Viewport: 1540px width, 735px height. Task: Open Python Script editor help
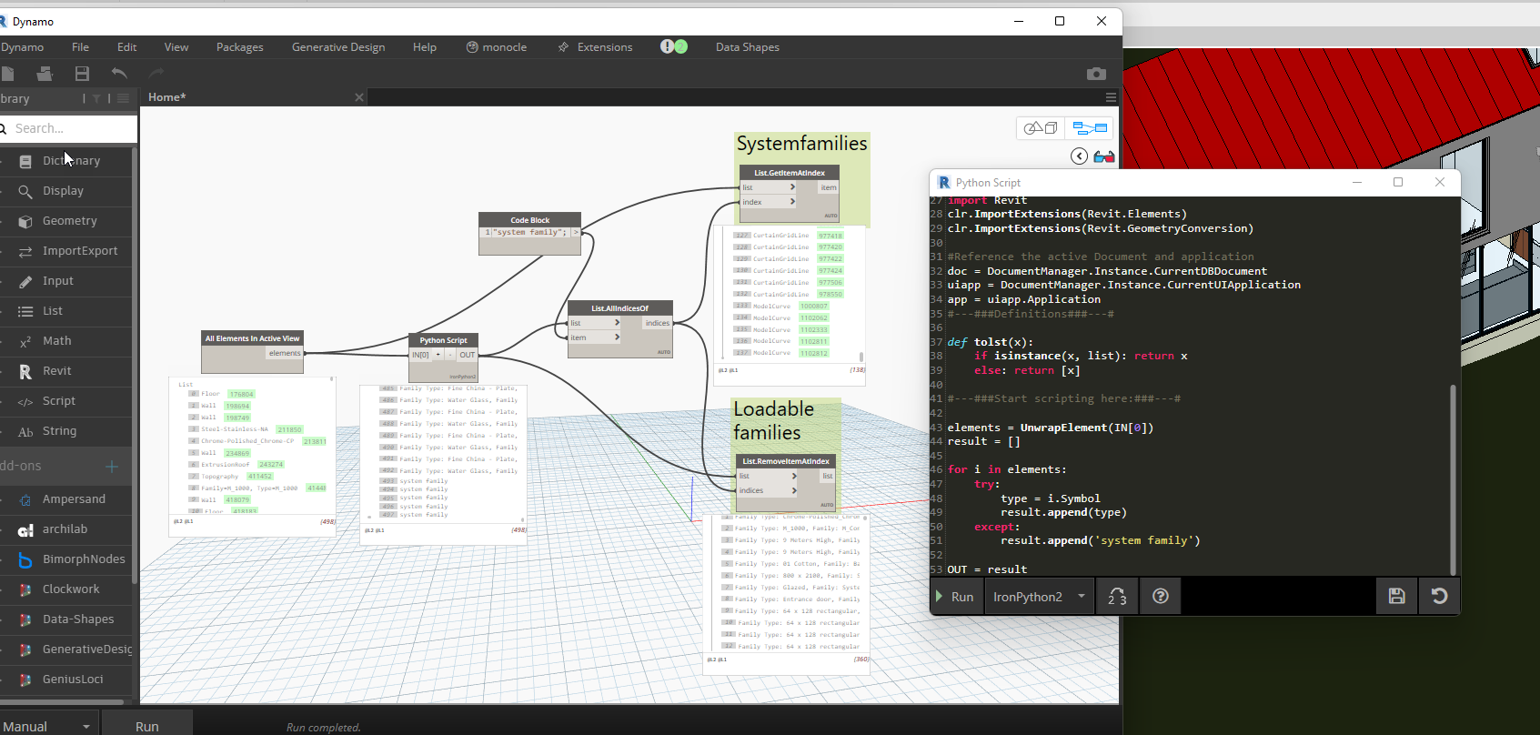click(x=1161, y=597)
